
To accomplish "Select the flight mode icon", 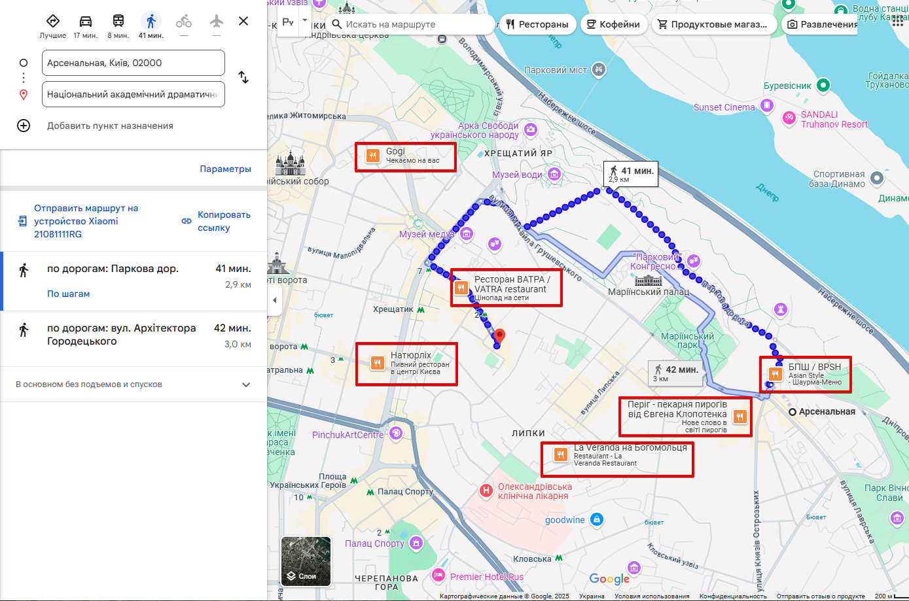I will (x=216, y=20).
